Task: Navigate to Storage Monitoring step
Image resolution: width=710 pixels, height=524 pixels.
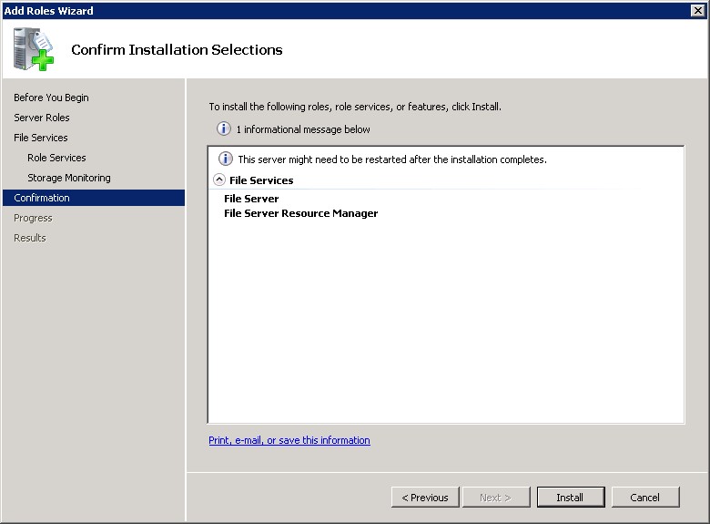Action: click(69, 178)
